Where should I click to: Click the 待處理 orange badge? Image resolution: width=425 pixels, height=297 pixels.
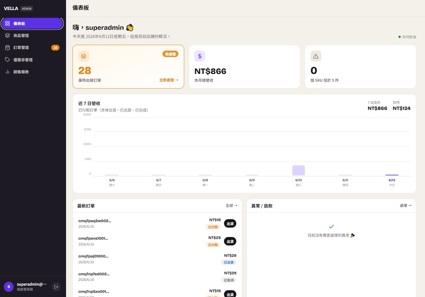tap(170, 54)
